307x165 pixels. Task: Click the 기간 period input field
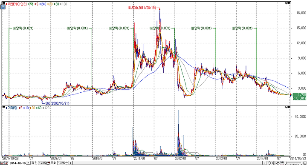42,163
